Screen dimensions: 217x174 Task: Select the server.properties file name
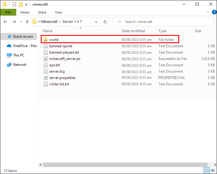62,78
